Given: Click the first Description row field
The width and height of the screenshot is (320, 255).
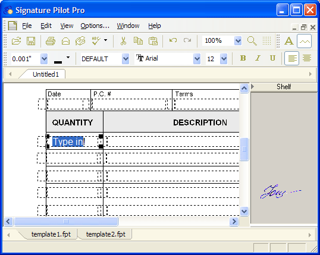Looking at the screenshot, I should pos(172,141).
